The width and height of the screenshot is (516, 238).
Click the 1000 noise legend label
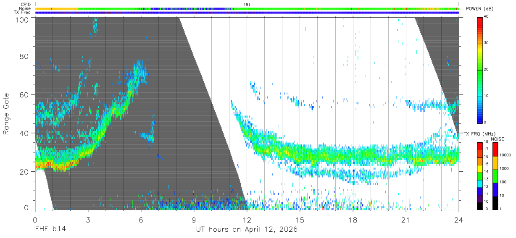(503, 168)
